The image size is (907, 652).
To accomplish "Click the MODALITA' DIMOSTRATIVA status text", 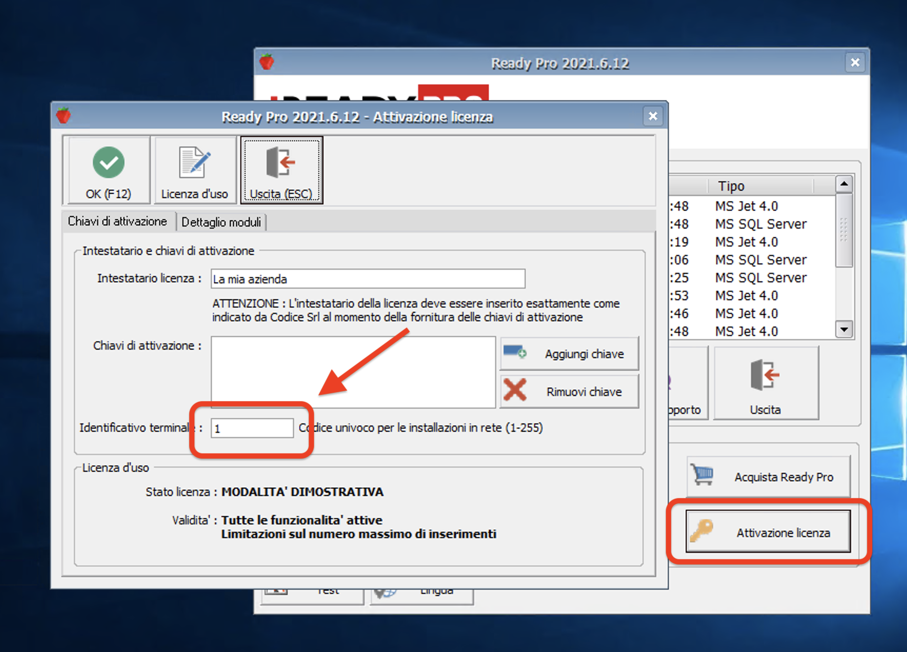I will pos(302,492).
